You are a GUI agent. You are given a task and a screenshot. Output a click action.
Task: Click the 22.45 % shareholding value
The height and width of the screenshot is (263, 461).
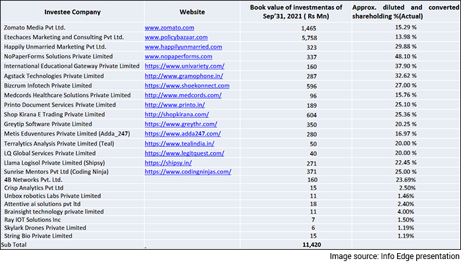point(406,163)
